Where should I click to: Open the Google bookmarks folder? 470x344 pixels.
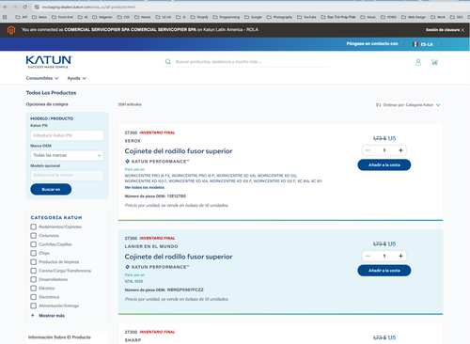(x=253, y=17)
